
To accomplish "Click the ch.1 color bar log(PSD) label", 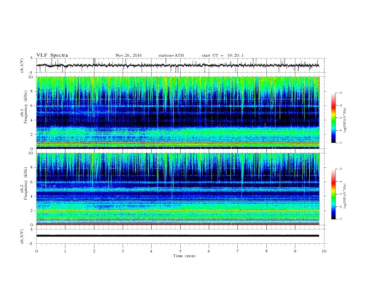I will (345, 120).
